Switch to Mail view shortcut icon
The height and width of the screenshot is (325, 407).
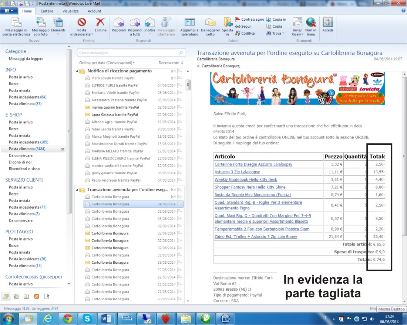click(6, 296)
